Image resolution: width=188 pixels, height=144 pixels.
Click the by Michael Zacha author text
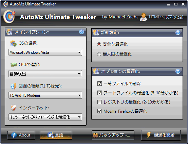coord(120,17)
